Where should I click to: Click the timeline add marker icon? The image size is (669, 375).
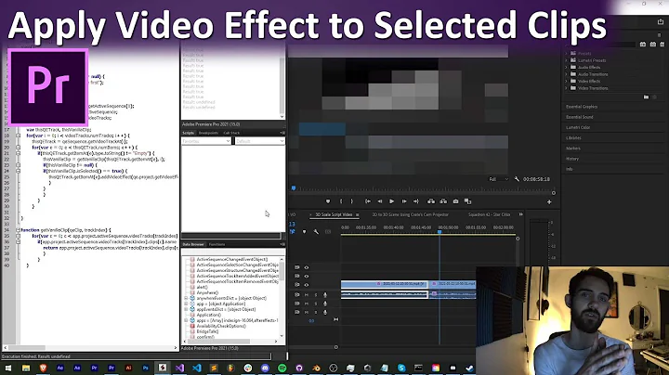[x=304, y=232]
